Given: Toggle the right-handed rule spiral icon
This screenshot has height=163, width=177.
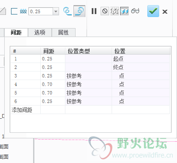Looking at the screenshot, I should click(79, 11).
